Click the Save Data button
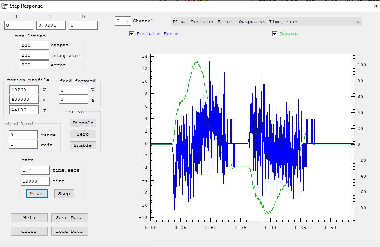The image size is (380, 247). pyautogui.click(x=69, y=218)
